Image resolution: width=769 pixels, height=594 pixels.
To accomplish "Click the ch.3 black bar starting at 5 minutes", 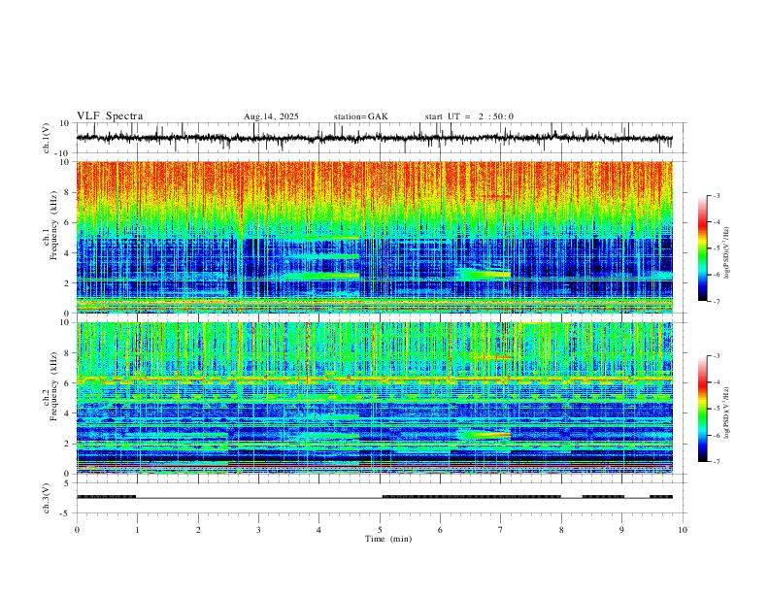I will (471, 497).
